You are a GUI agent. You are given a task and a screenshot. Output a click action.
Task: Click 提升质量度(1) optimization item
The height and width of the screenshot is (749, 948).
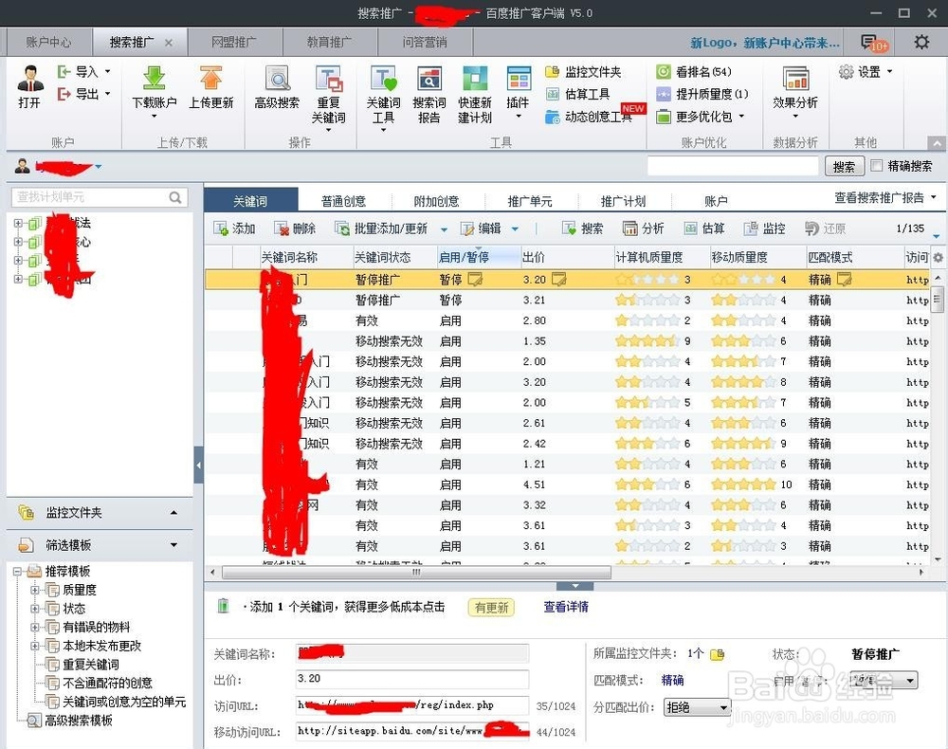(702, 94)
